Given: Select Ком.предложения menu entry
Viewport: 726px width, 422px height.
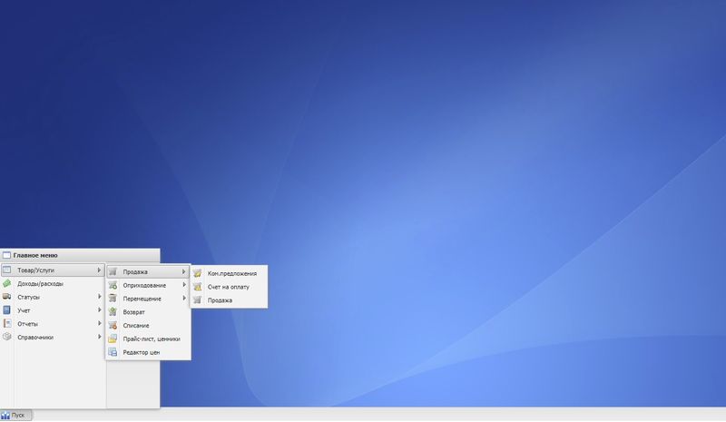Looking at the screenshot, I should [229, 273].
